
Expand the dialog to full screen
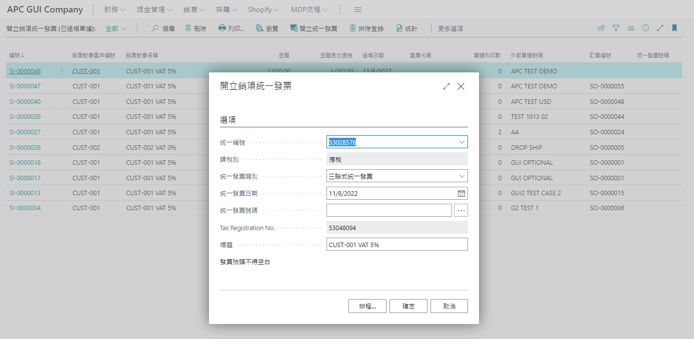[x=446, y=86]
